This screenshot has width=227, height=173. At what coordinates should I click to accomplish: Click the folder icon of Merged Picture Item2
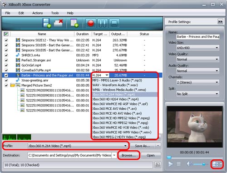click(x=13, y=85)
